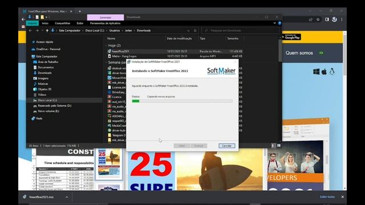Close the FreeOffice browser tab
365x205 pixels.
click(71, 11)
